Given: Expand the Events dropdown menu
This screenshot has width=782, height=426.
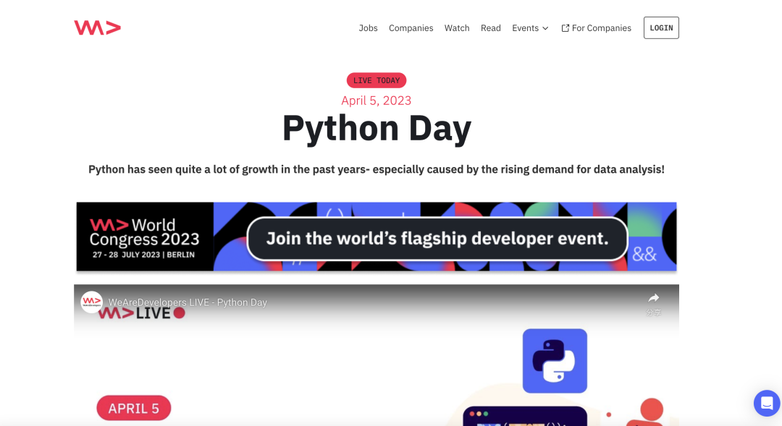Looking at the screenshot, I should pyautogui.click(x=530, y=28).
